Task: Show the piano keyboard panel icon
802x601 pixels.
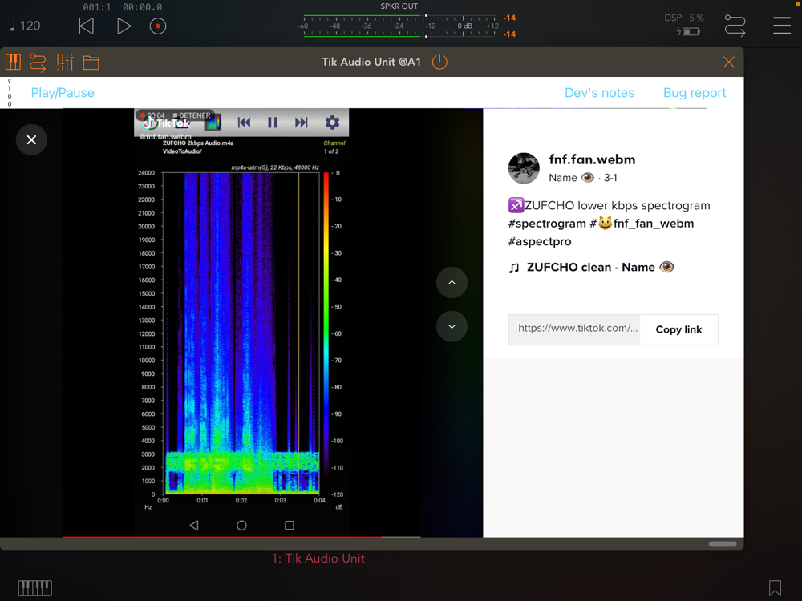Action: (x=13, y=63)
